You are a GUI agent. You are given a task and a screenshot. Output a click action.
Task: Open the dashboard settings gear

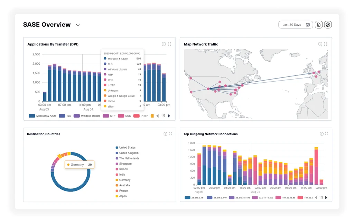tap(328, 25)
